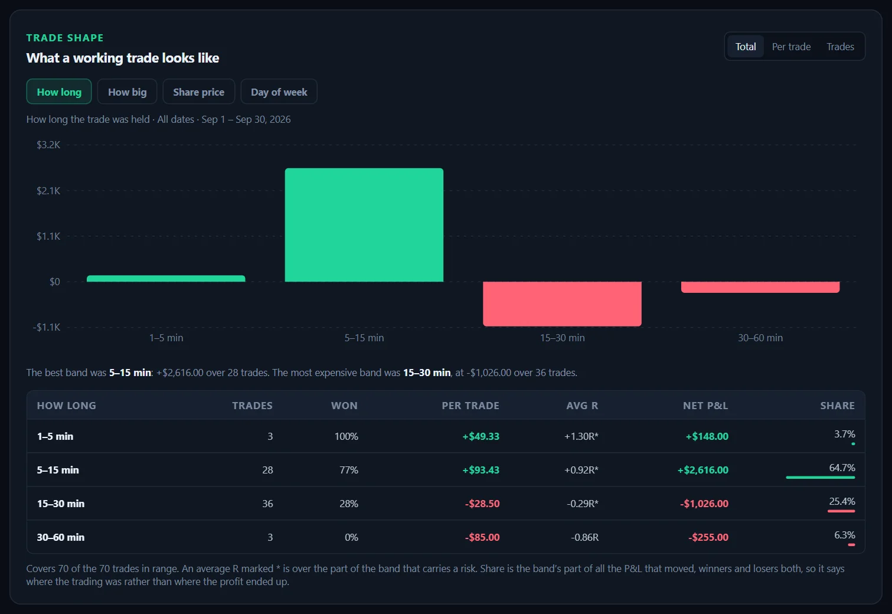Viewport: 892px width, 614px height.
Task: Click the -0.86R average R cell
Action: [x=584, y=537]
